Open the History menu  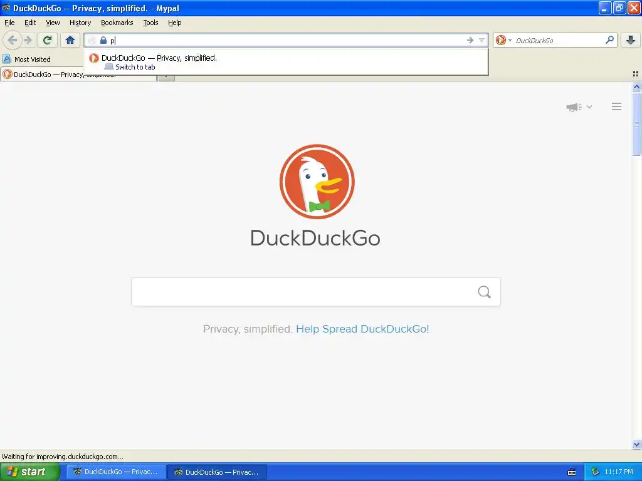tap(80, 23)
